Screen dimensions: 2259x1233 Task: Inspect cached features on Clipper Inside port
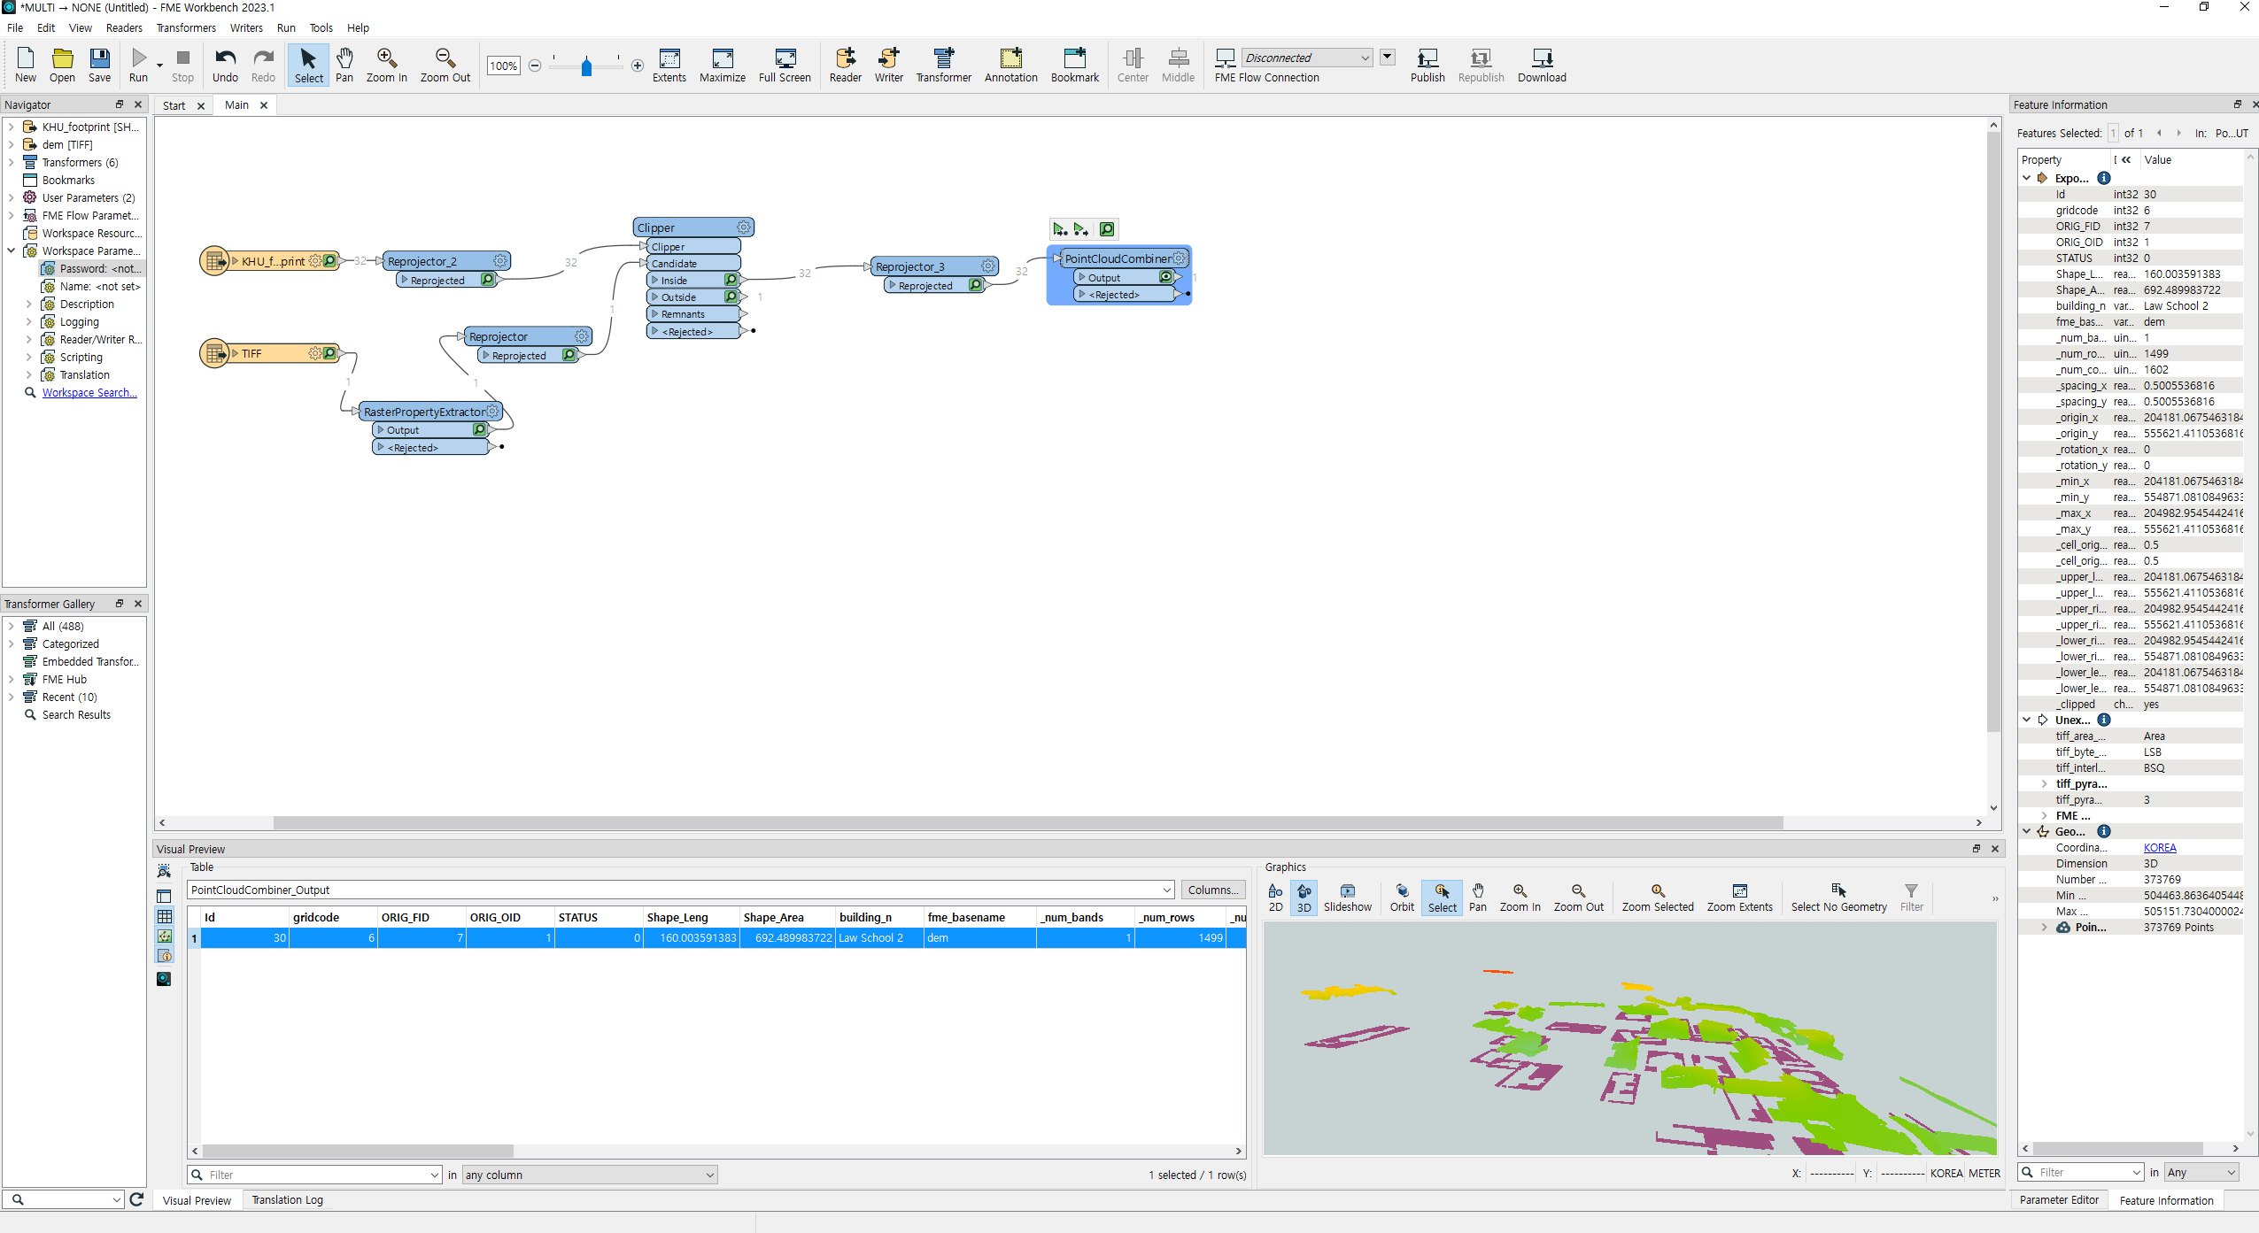tap(731, 280)
